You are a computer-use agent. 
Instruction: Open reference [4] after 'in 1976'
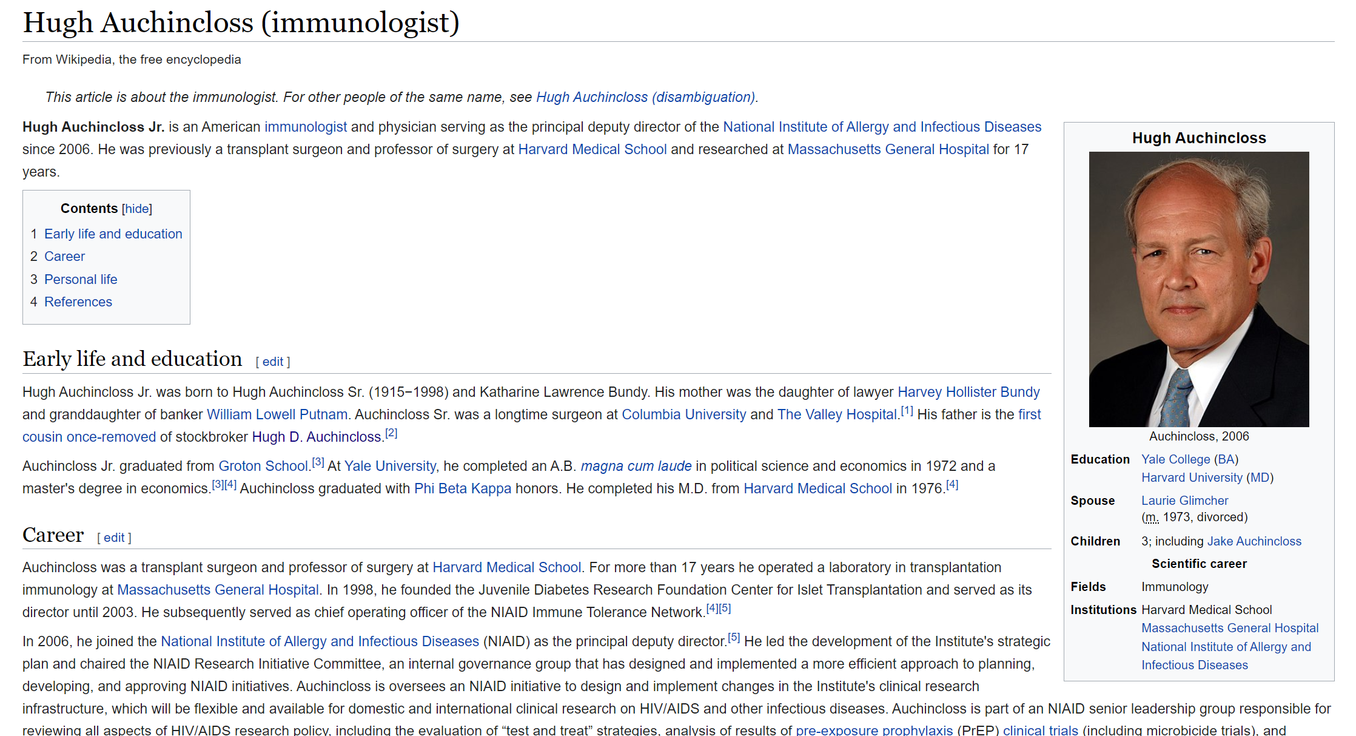point(952,485)
